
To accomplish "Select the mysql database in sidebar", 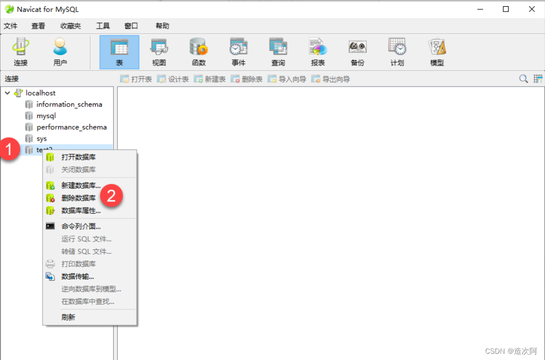I will [46, 115].
